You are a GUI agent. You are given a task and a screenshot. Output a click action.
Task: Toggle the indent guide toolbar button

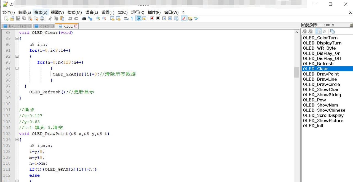138,18
